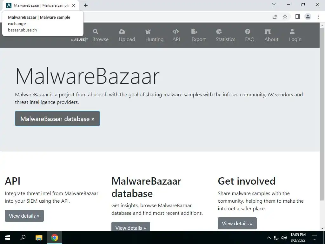View details under API section
The height and width of the screenshot is (244, 325).
(x=24, y=216)
